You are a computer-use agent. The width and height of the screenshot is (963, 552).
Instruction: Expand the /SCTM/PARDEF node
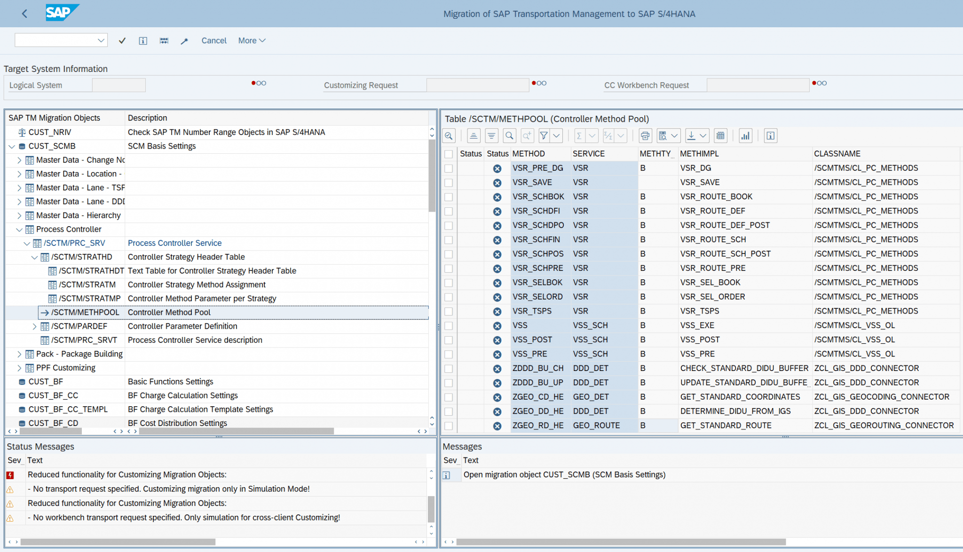34,326
